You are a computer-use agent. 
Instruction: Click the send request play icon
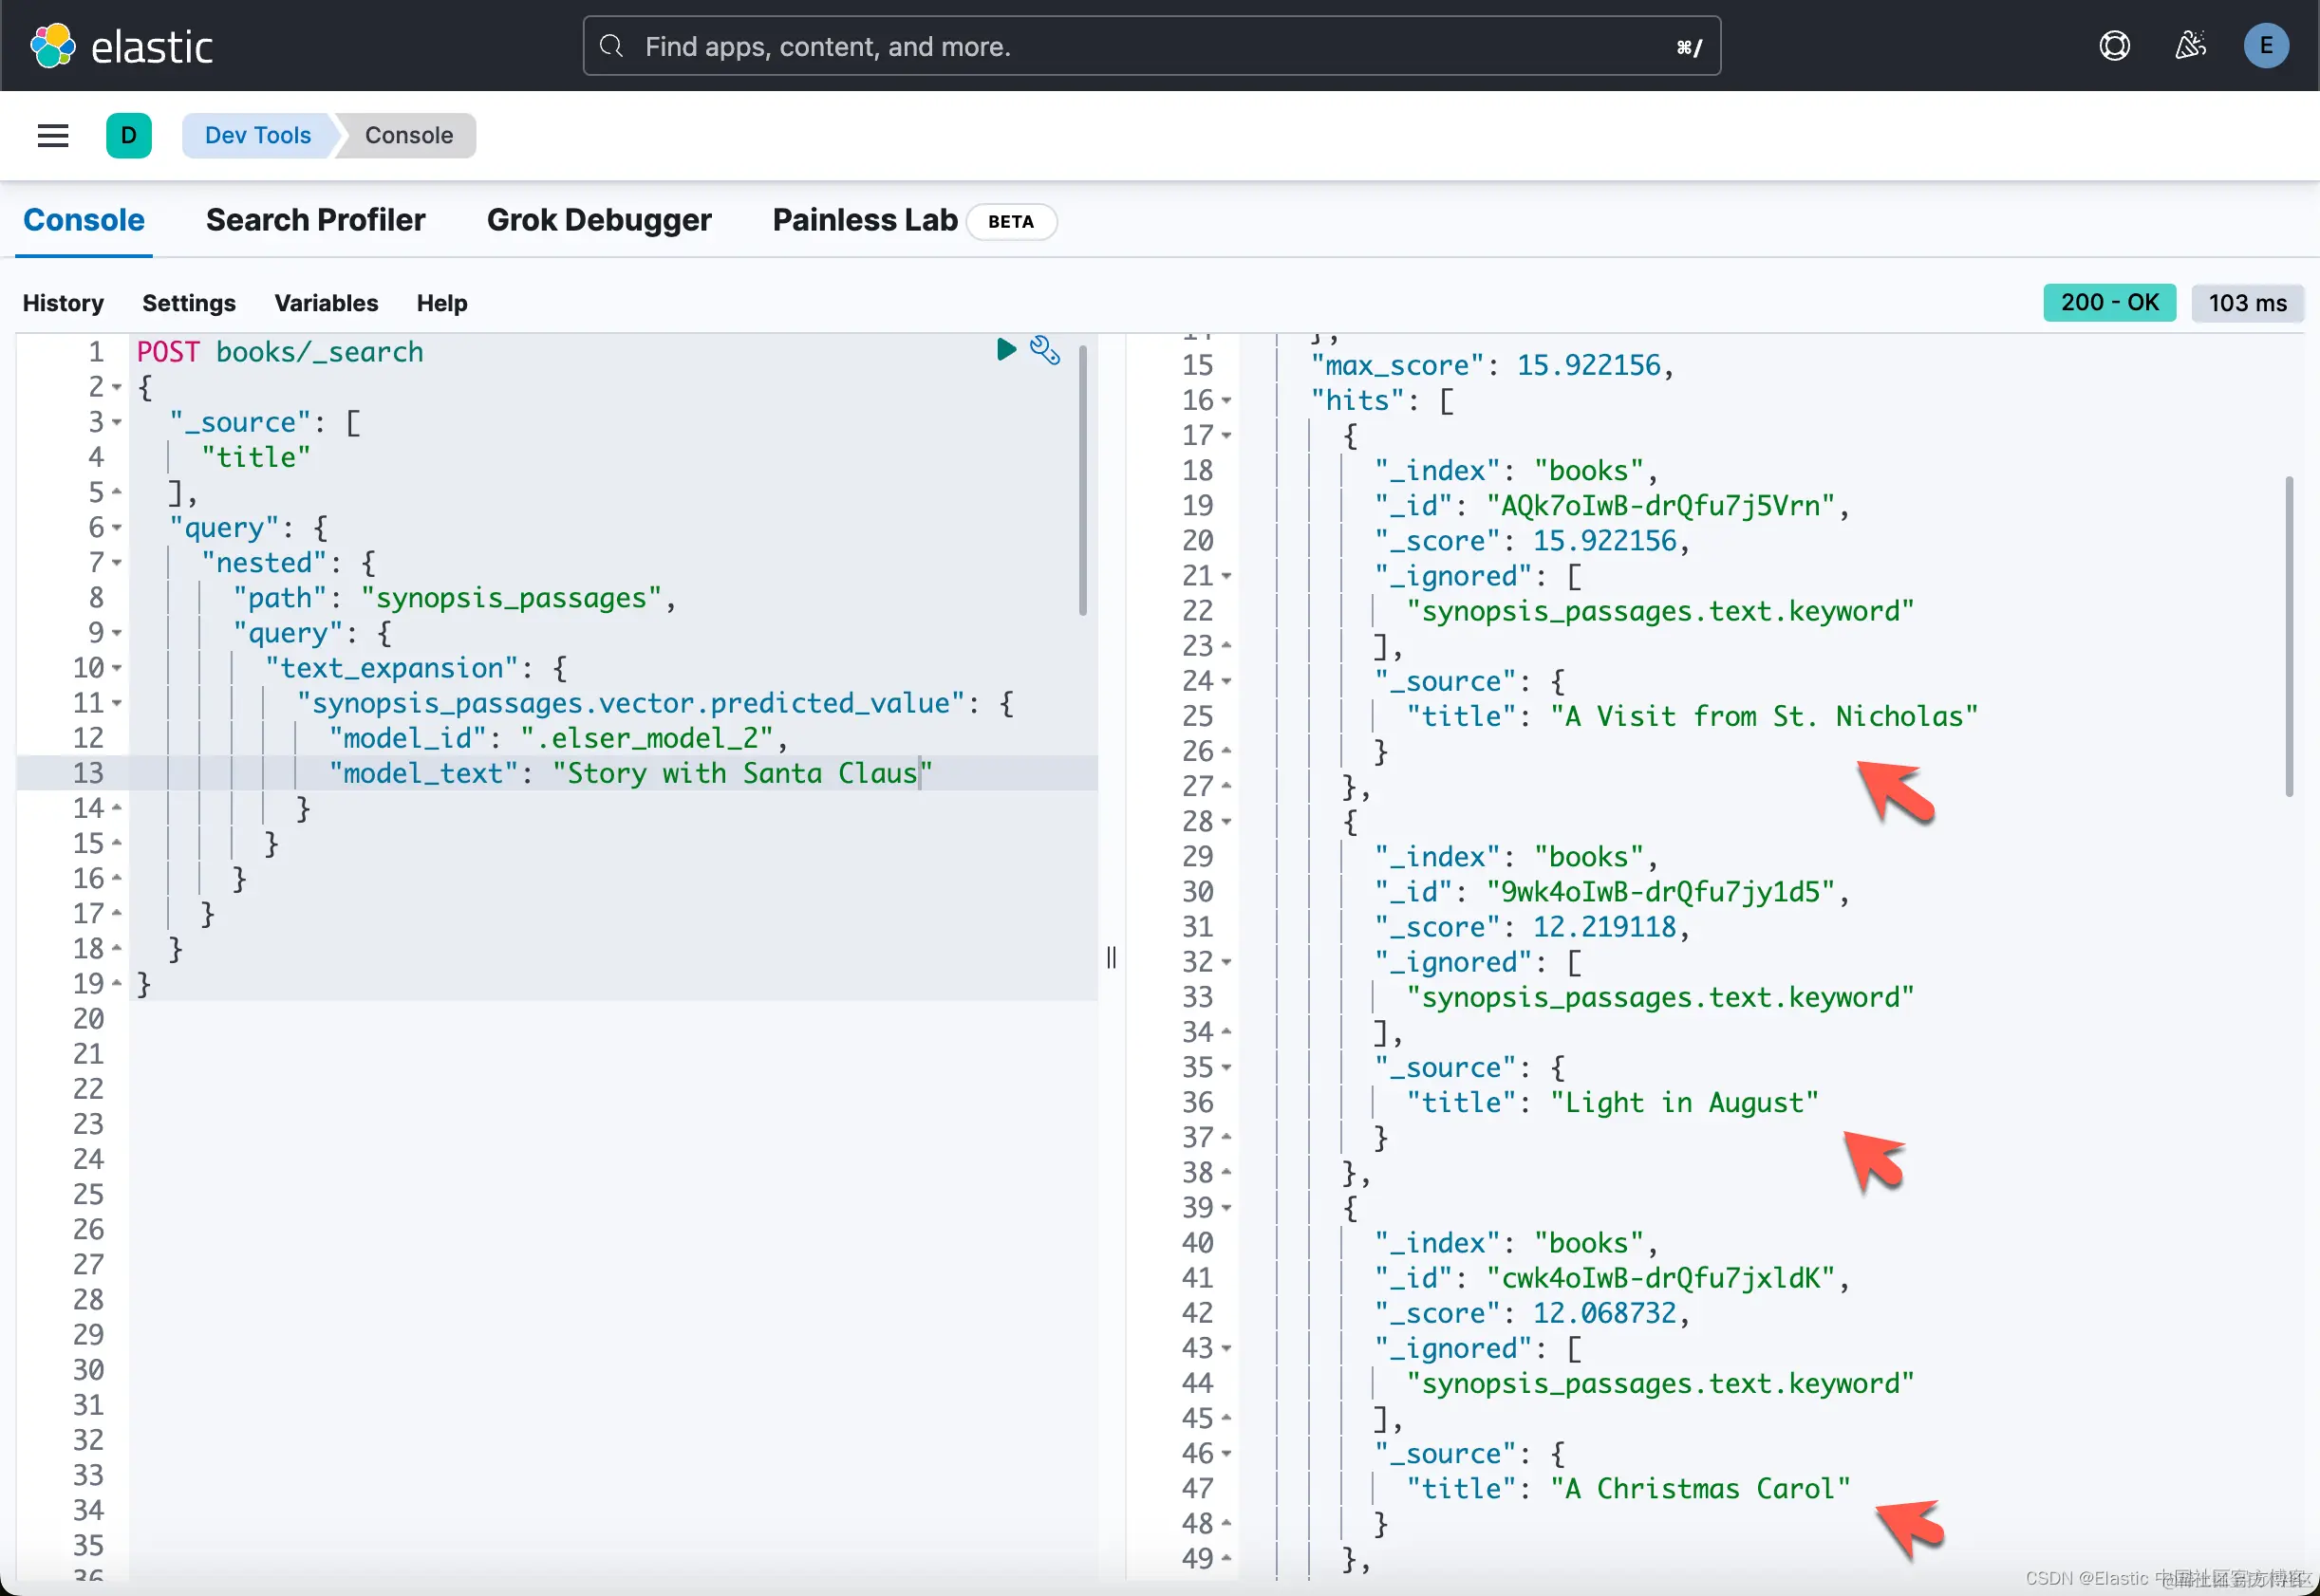pyautogui.click(x=1005, y=349)
